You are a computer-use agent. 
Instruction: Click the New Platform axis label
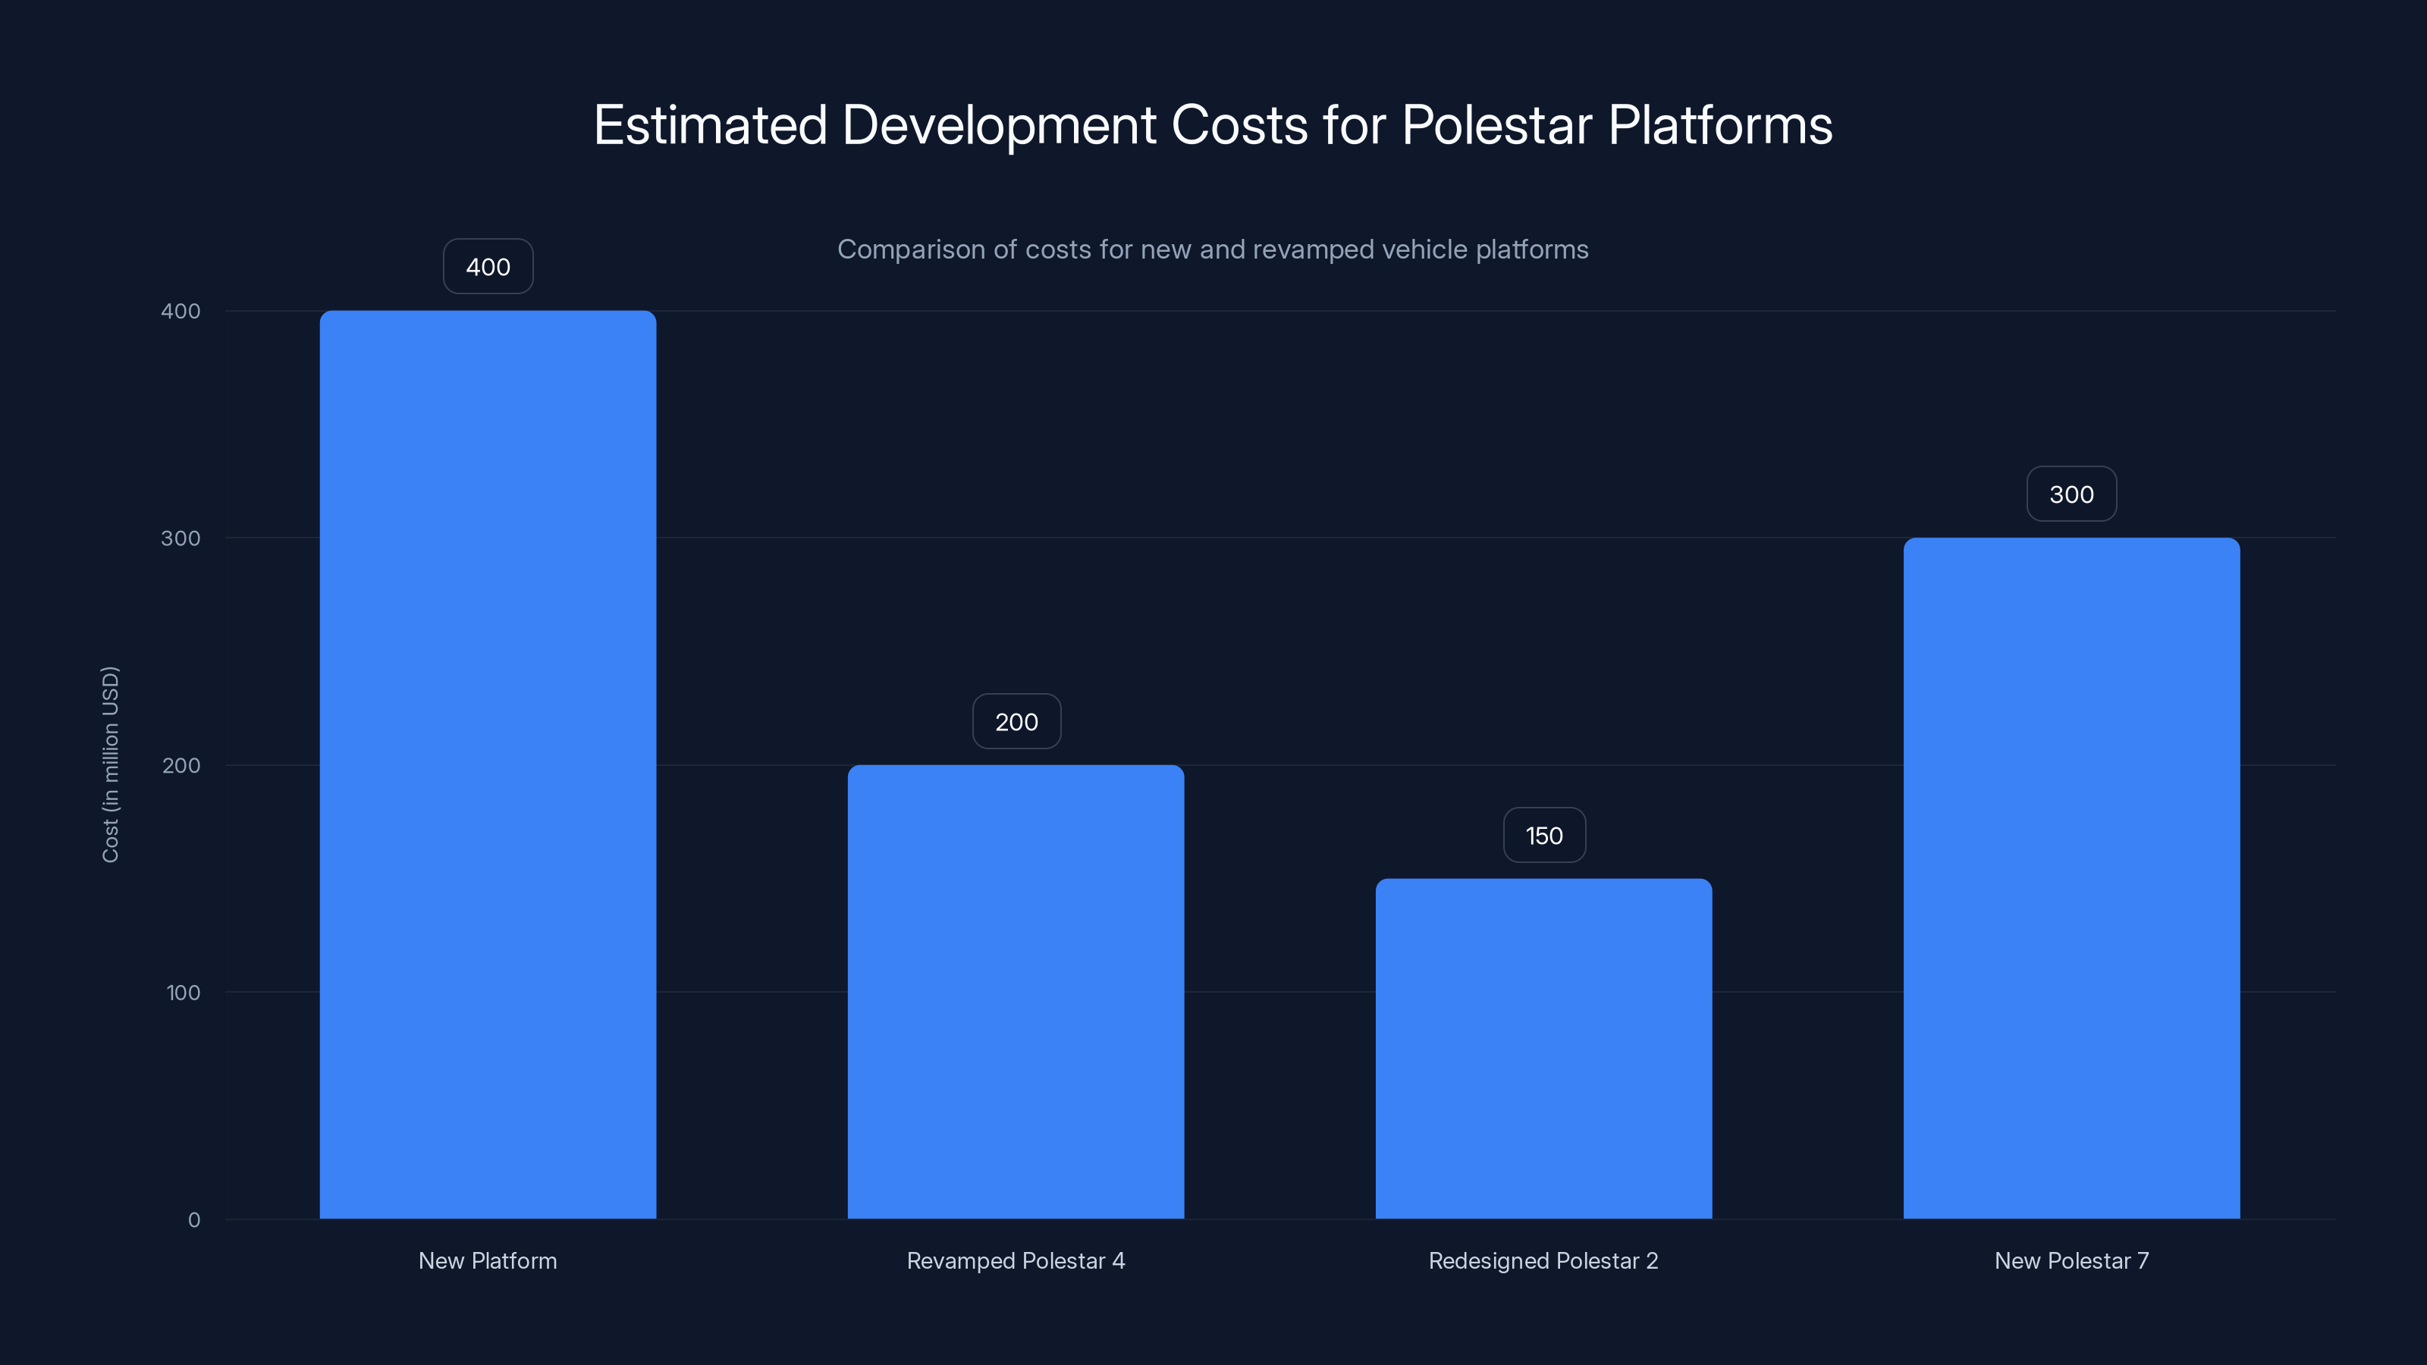[x=487, y=1260]
